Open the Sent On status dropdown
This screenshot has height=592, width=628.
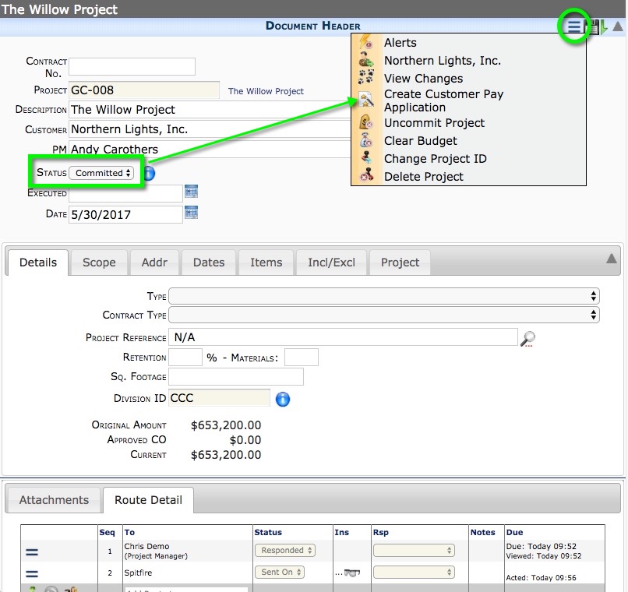click(x=280, y=572)
